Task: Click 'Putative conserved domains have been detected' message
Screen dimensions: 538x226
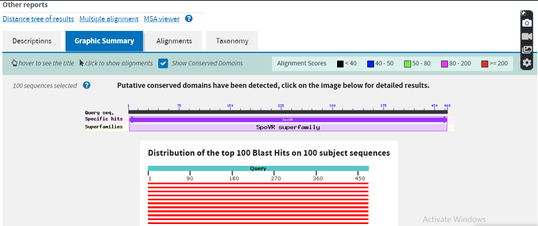Action: [x=273, y=86]
